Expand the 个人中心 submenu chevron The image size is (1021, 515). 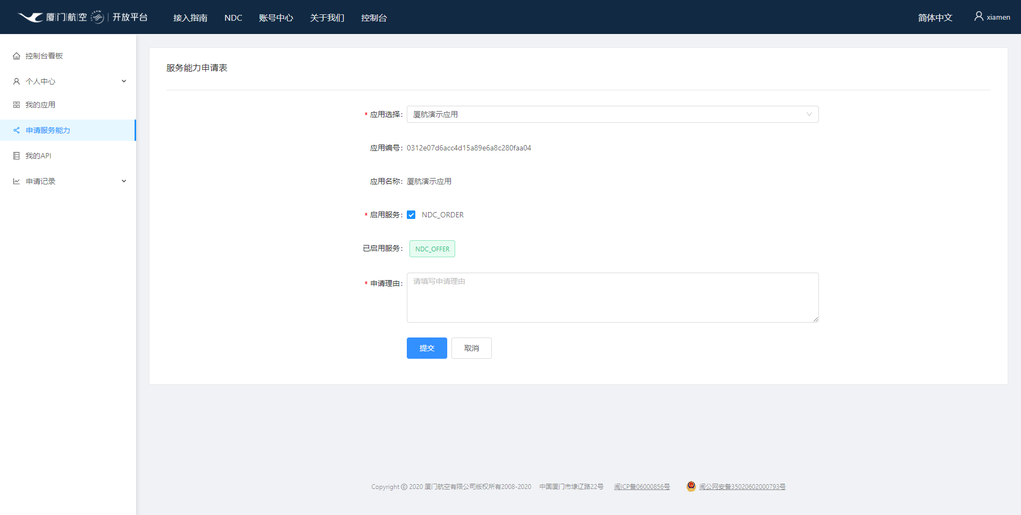tap(124, 81)
